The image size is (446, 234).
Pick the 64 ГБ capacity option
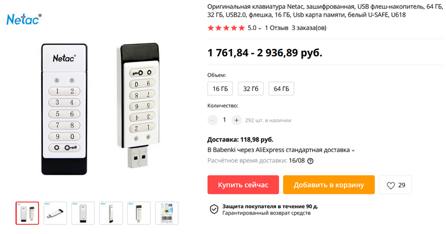(x=281, y=89)
